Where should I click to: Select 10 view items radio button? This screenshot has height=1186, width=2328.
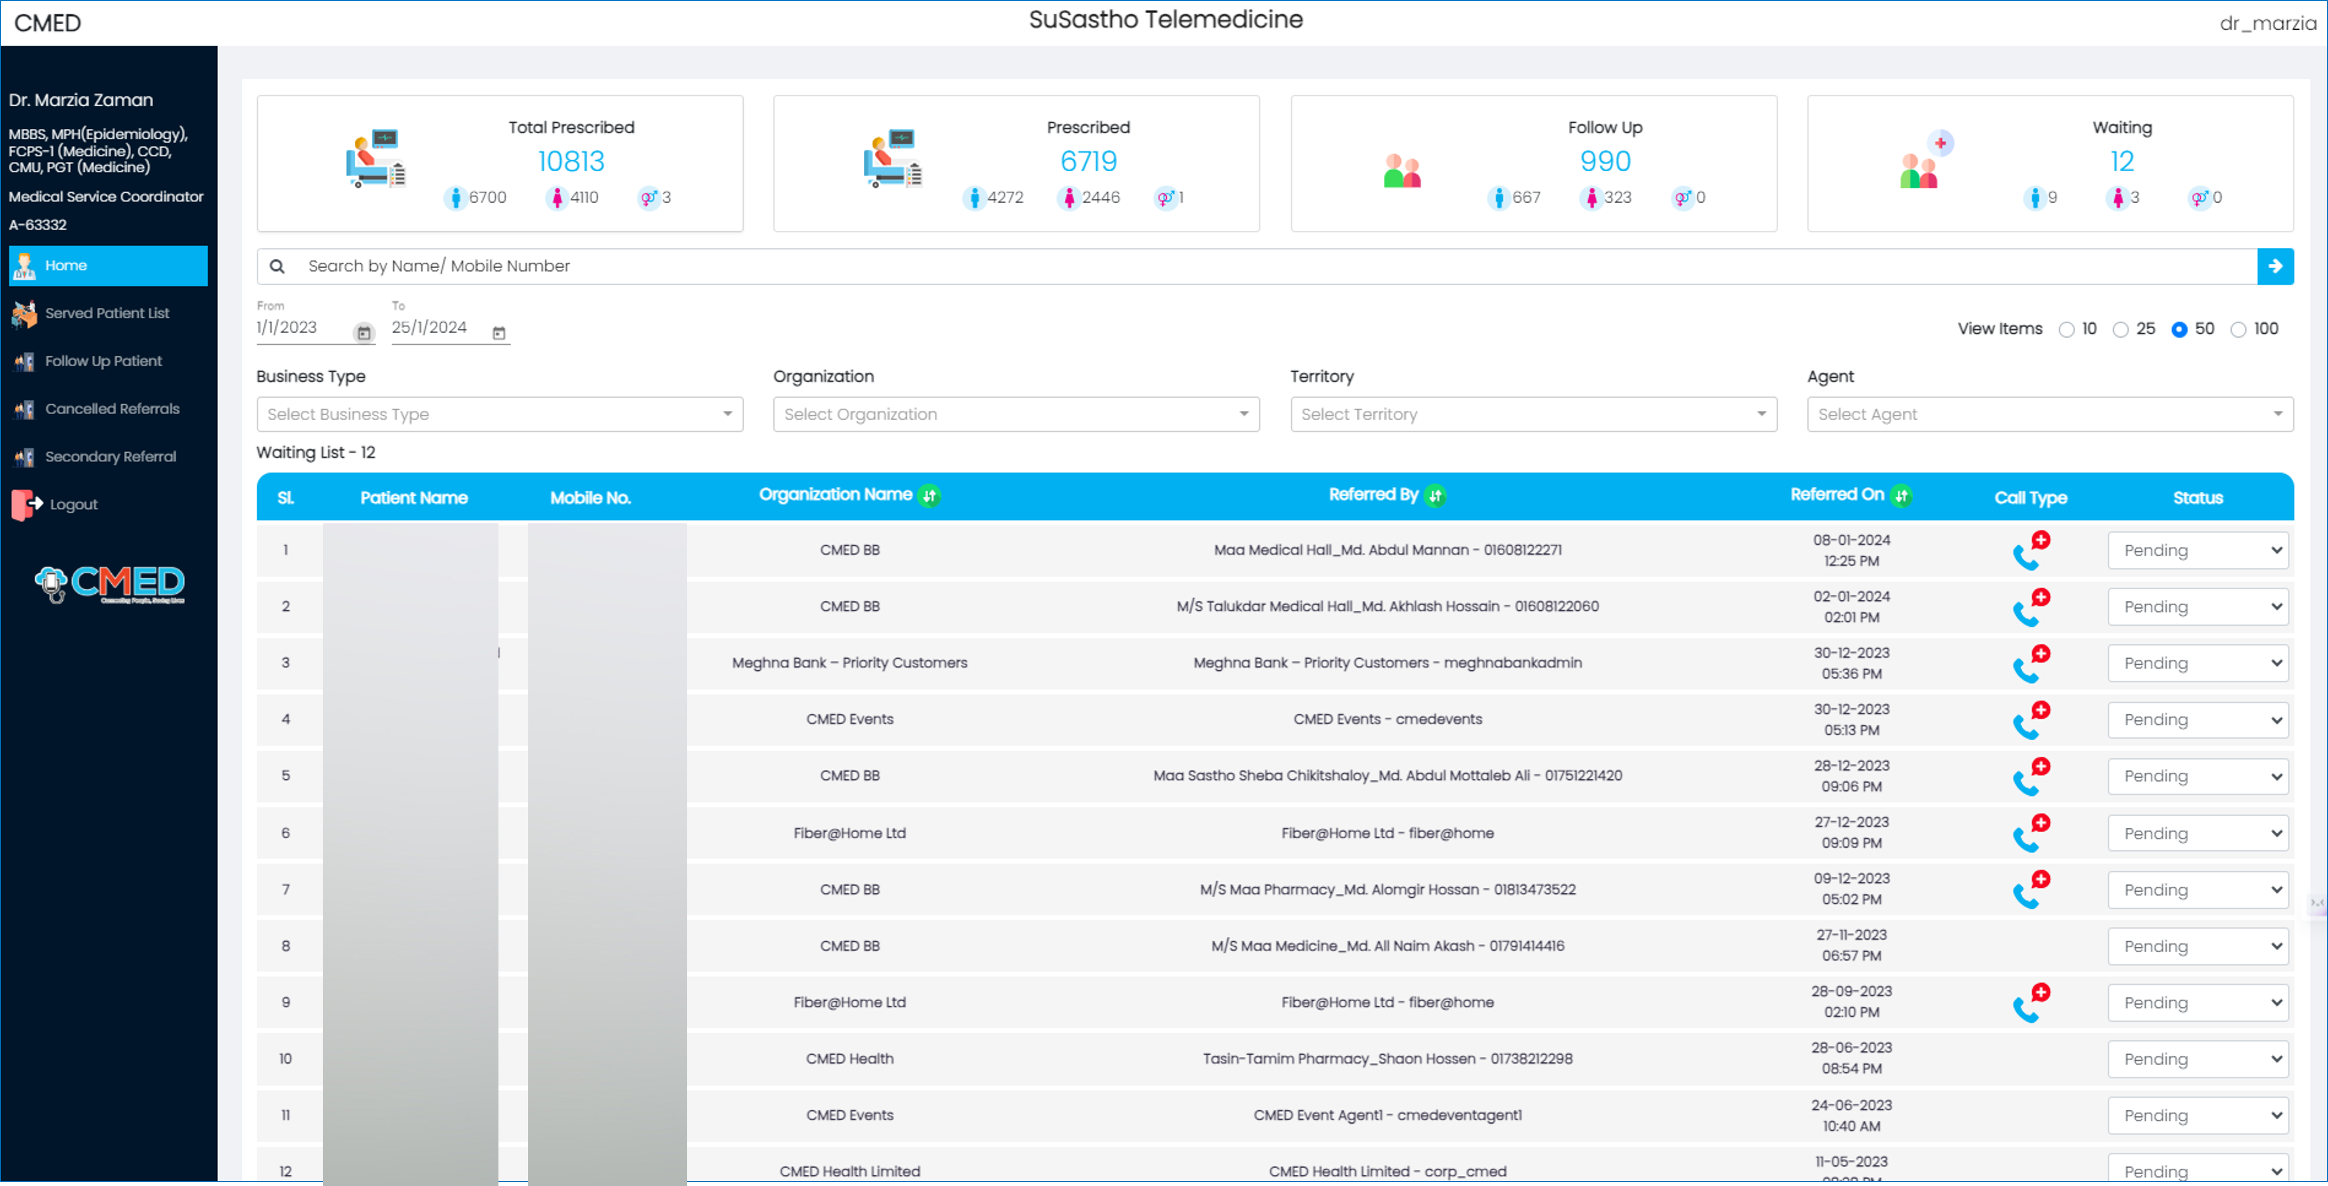(x=2066, y=330)
